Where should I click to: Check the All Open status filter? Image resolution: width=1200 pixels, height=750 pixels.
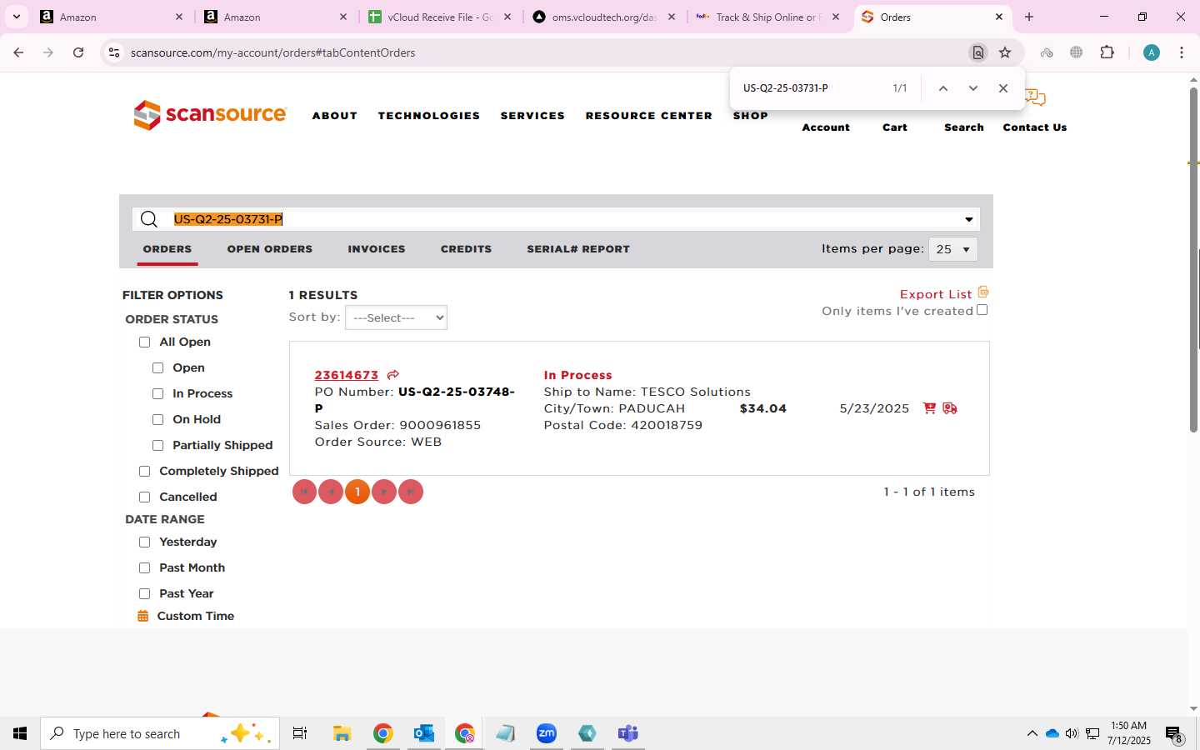[144, 342]
